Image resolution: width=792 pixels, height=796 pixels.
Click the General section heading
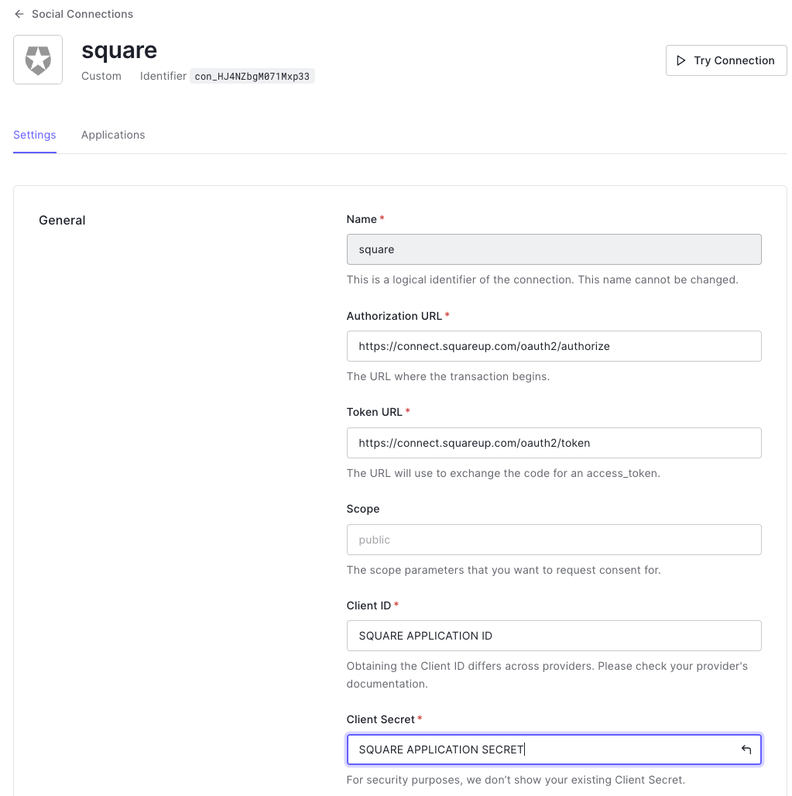[x=62, y=221]
